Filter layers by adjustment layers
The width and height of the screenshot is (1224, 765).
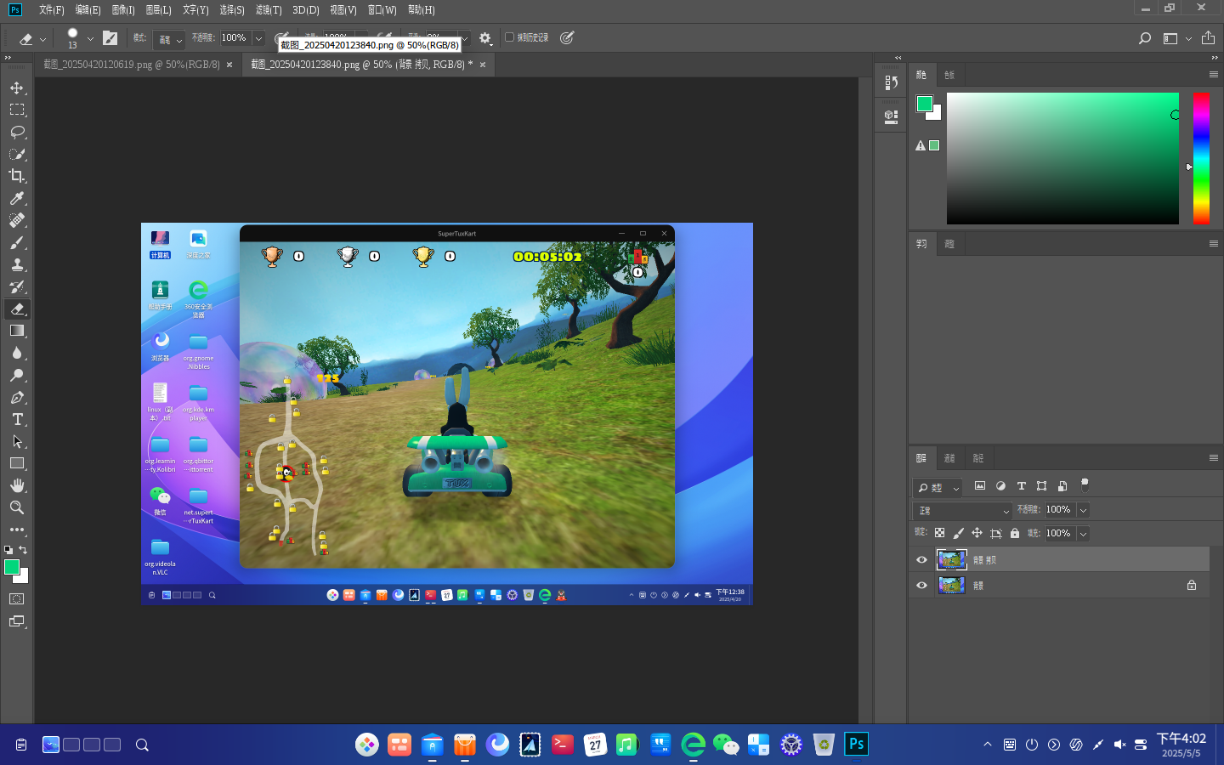(1000, 486)
